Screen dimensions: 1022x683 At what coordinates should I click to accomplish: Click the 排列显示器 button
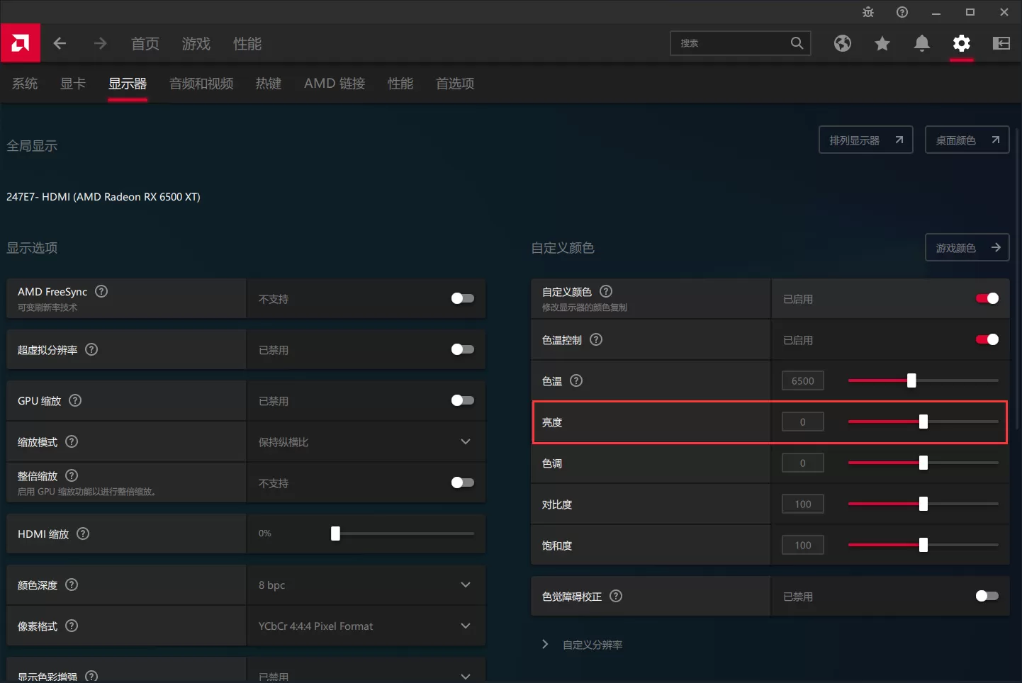[865, 140]
